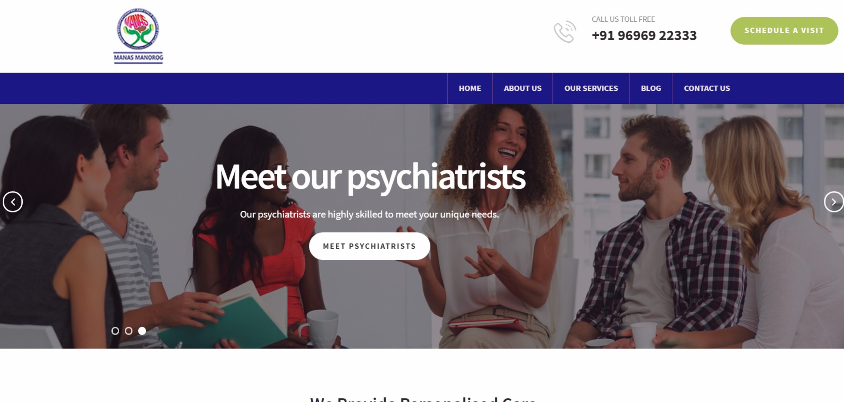Visit the Blog section
Image resolution: width=844 pixels, height=402 pixels.
(x=651, y=88)
